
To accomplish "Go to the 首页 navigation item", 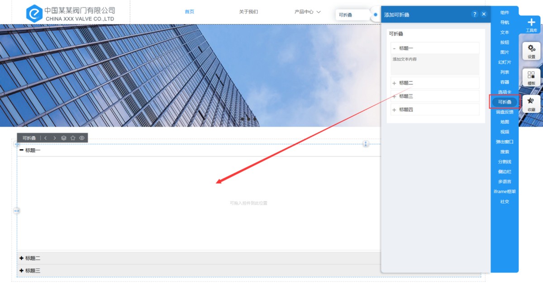I will 190,12.
